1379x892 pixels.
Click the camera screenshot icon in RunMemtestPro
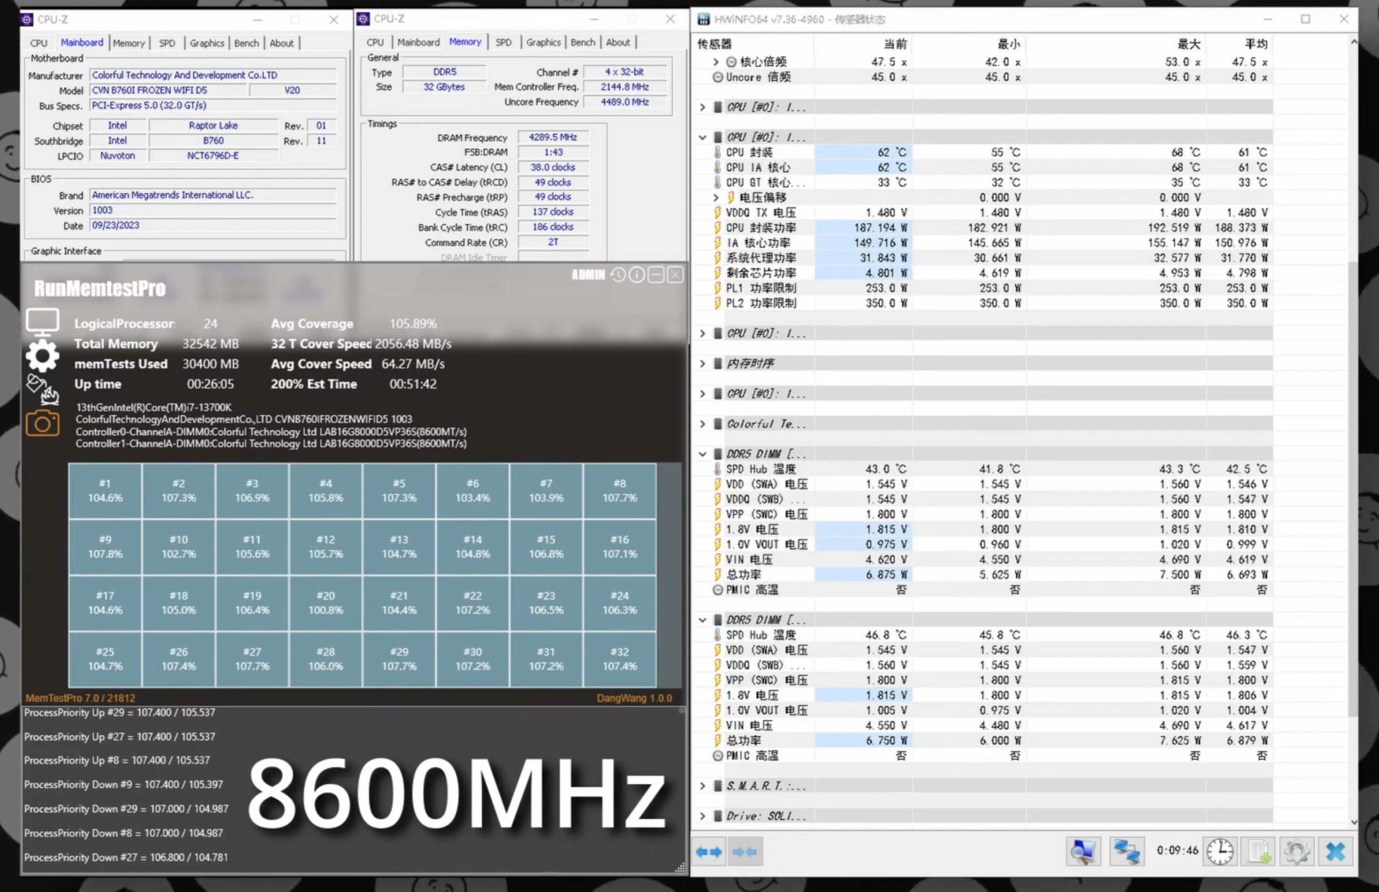tap(42, 424)
